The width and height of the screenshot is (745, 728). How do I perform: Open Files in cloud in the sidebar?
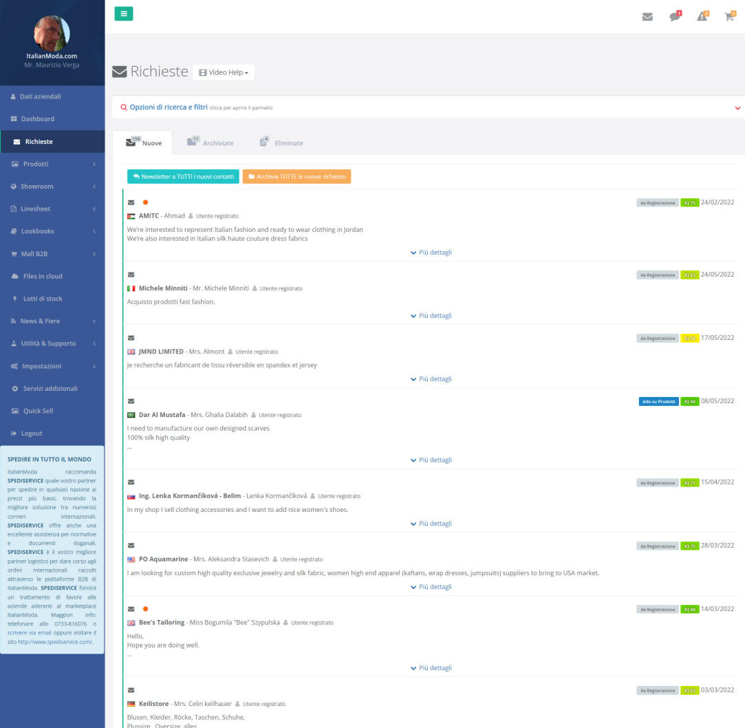(43, 276)
